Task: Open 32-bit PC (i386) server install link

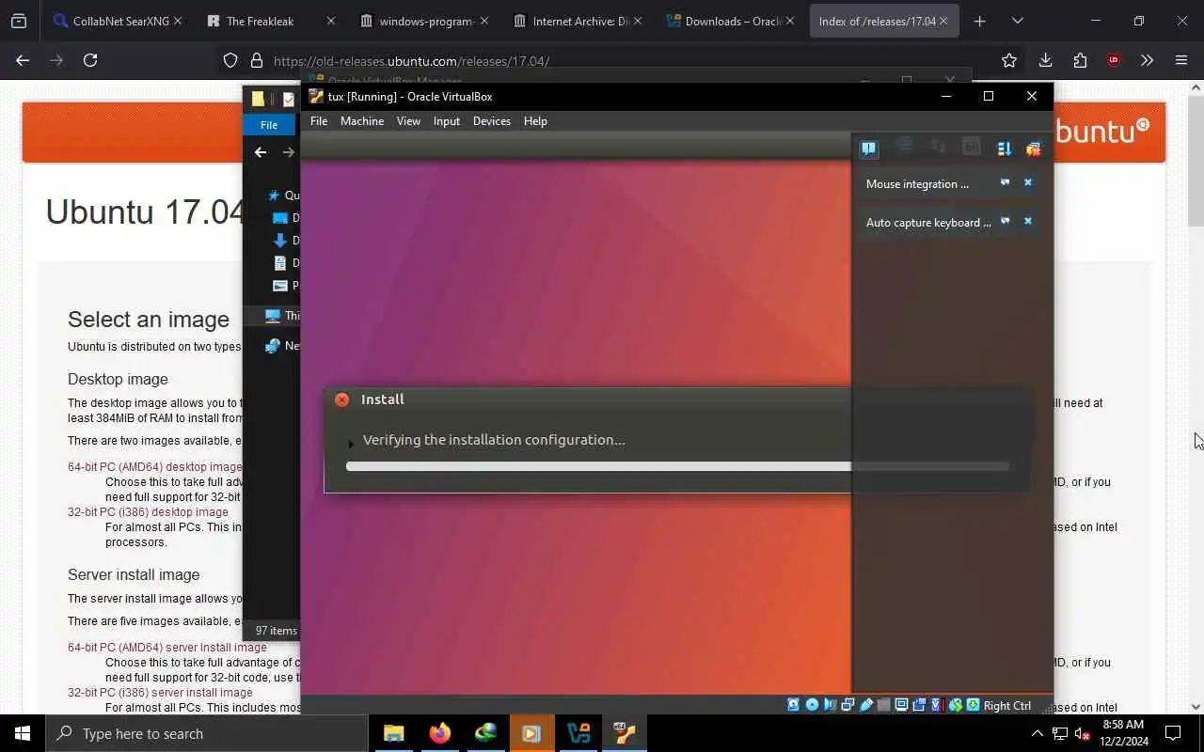Action: 160,692
